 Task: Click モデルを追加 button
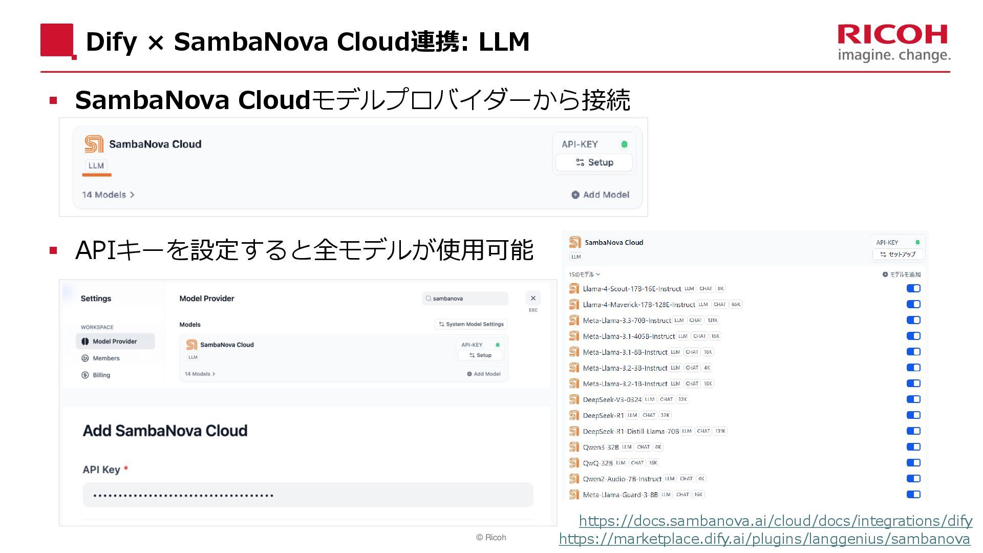tap(902, 274)
